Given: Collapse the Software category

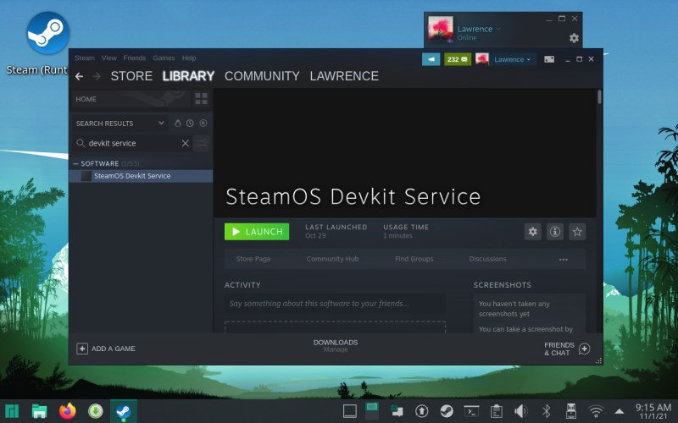Looking at the screenshot, I should 75,163.
